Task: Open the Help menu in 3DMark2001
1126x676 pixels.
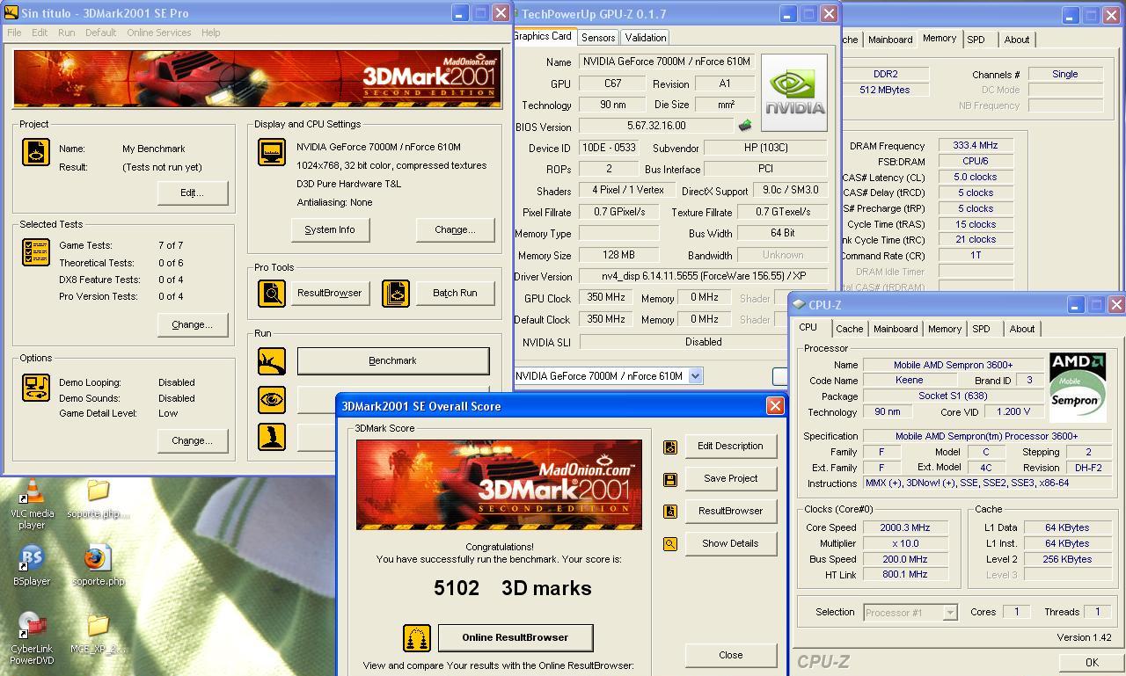Action: pyautogui.click(x=210, y=33)
